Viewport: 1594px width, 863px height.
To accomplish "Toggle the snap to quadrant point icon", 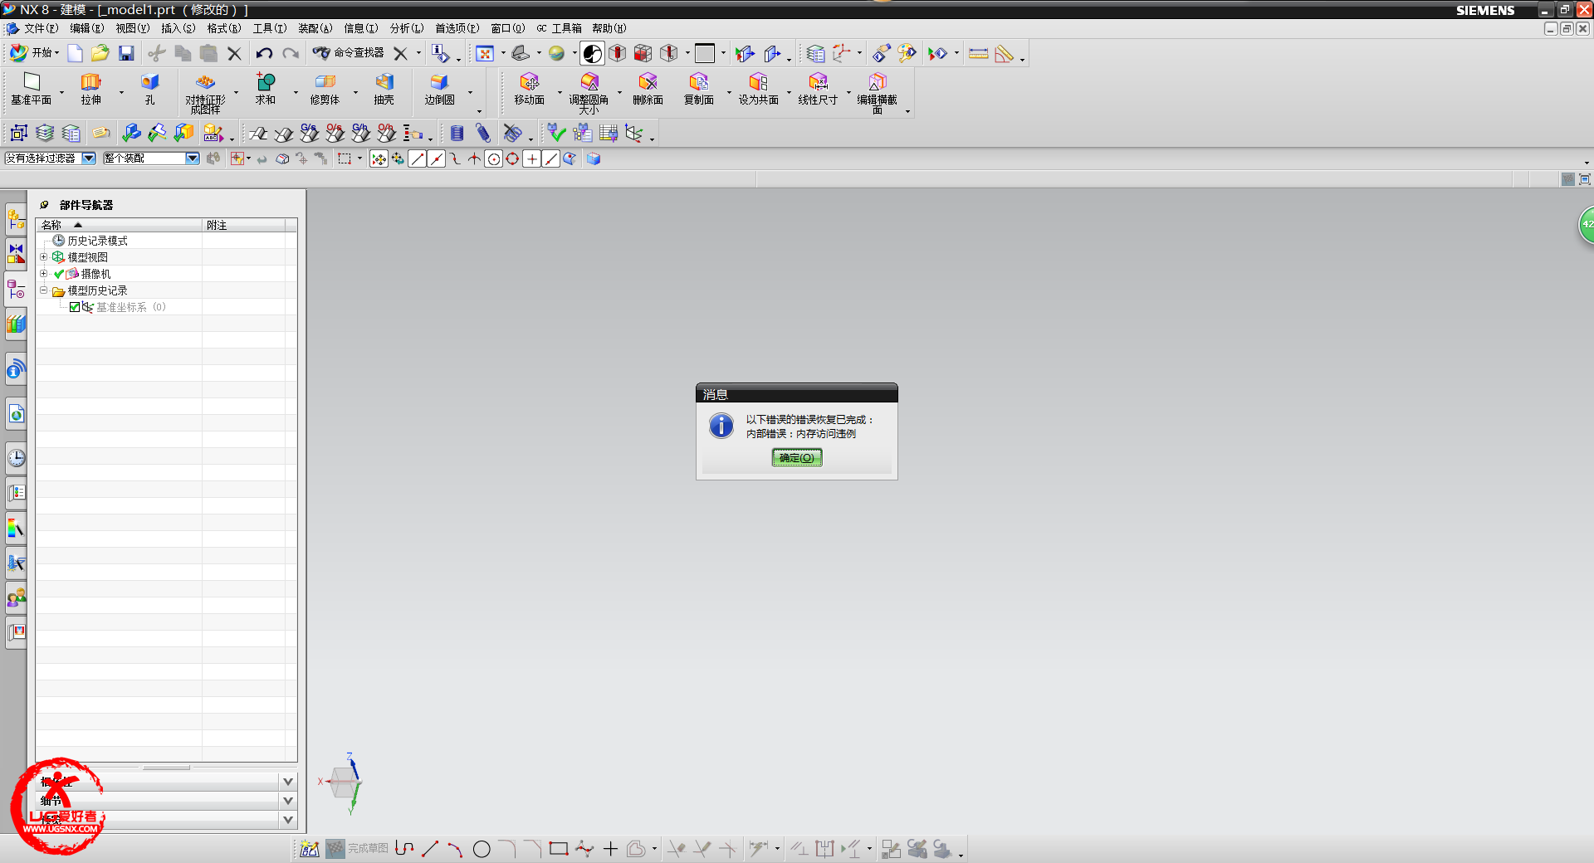I will pos(512,158).
